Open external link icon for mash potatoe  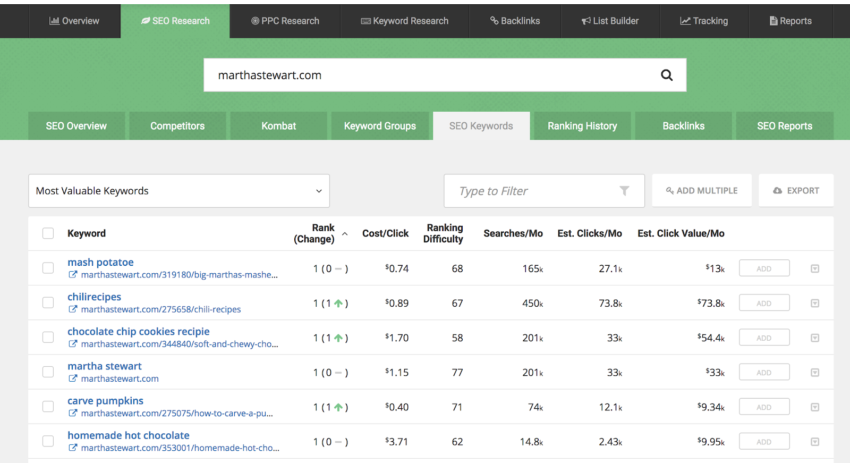[73, 275]
